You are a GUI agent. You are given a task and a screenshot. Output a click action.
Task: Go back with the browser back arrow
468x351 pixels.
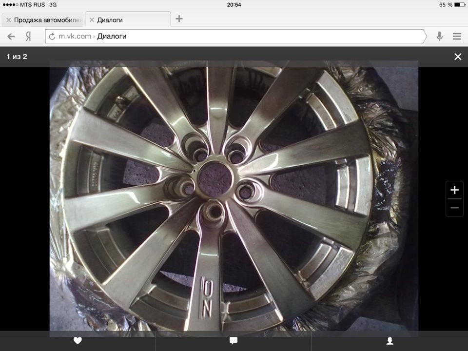11,37
